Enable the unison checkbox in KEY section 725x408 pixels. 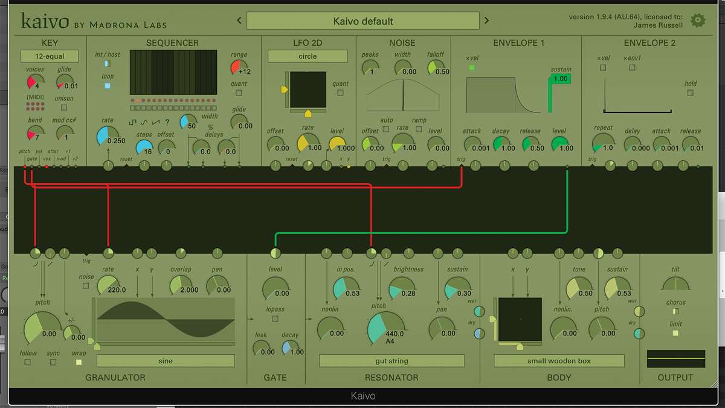coord(63,106)
